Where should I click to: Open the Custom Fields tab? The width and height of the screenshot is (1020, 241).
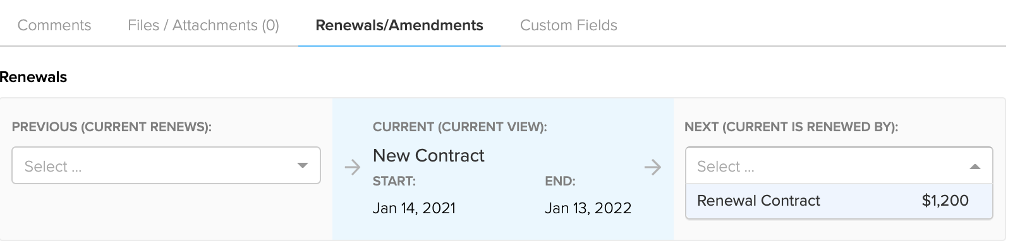click(569, 25)
